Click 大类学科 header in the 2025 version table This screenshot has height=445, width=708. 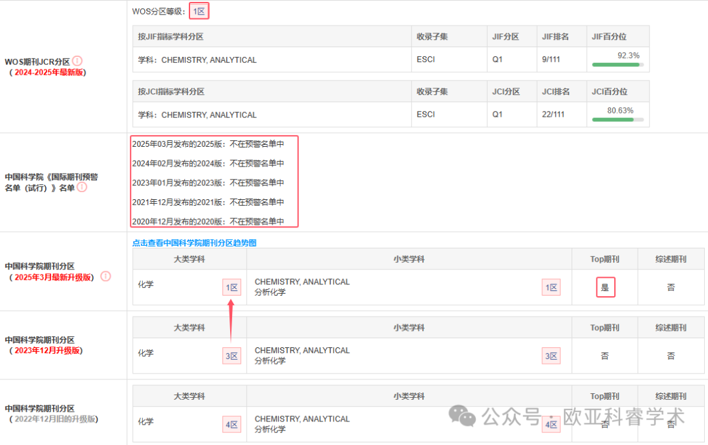(x=189, y=259)
